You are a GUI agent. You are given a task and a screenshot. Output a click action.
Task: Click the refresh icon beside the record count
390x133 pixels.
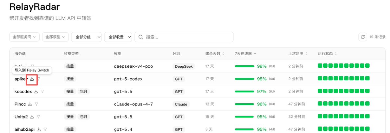(363, 37)
